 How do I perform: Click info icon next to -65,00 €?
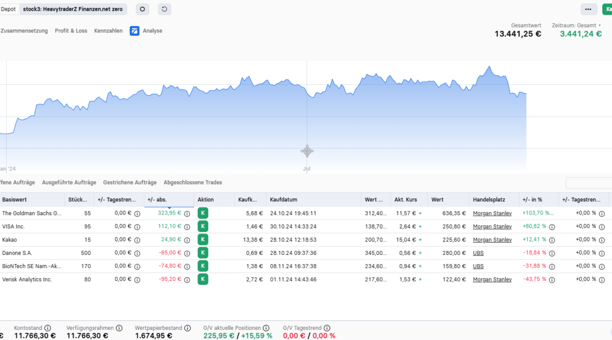[x=187, y=253]
